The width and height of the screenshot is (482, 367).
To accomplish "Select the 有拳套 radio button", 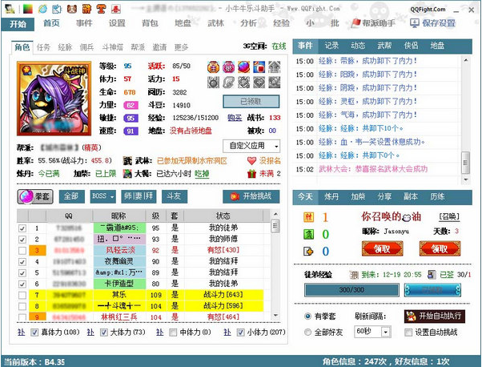I will [x=307, y=316].
